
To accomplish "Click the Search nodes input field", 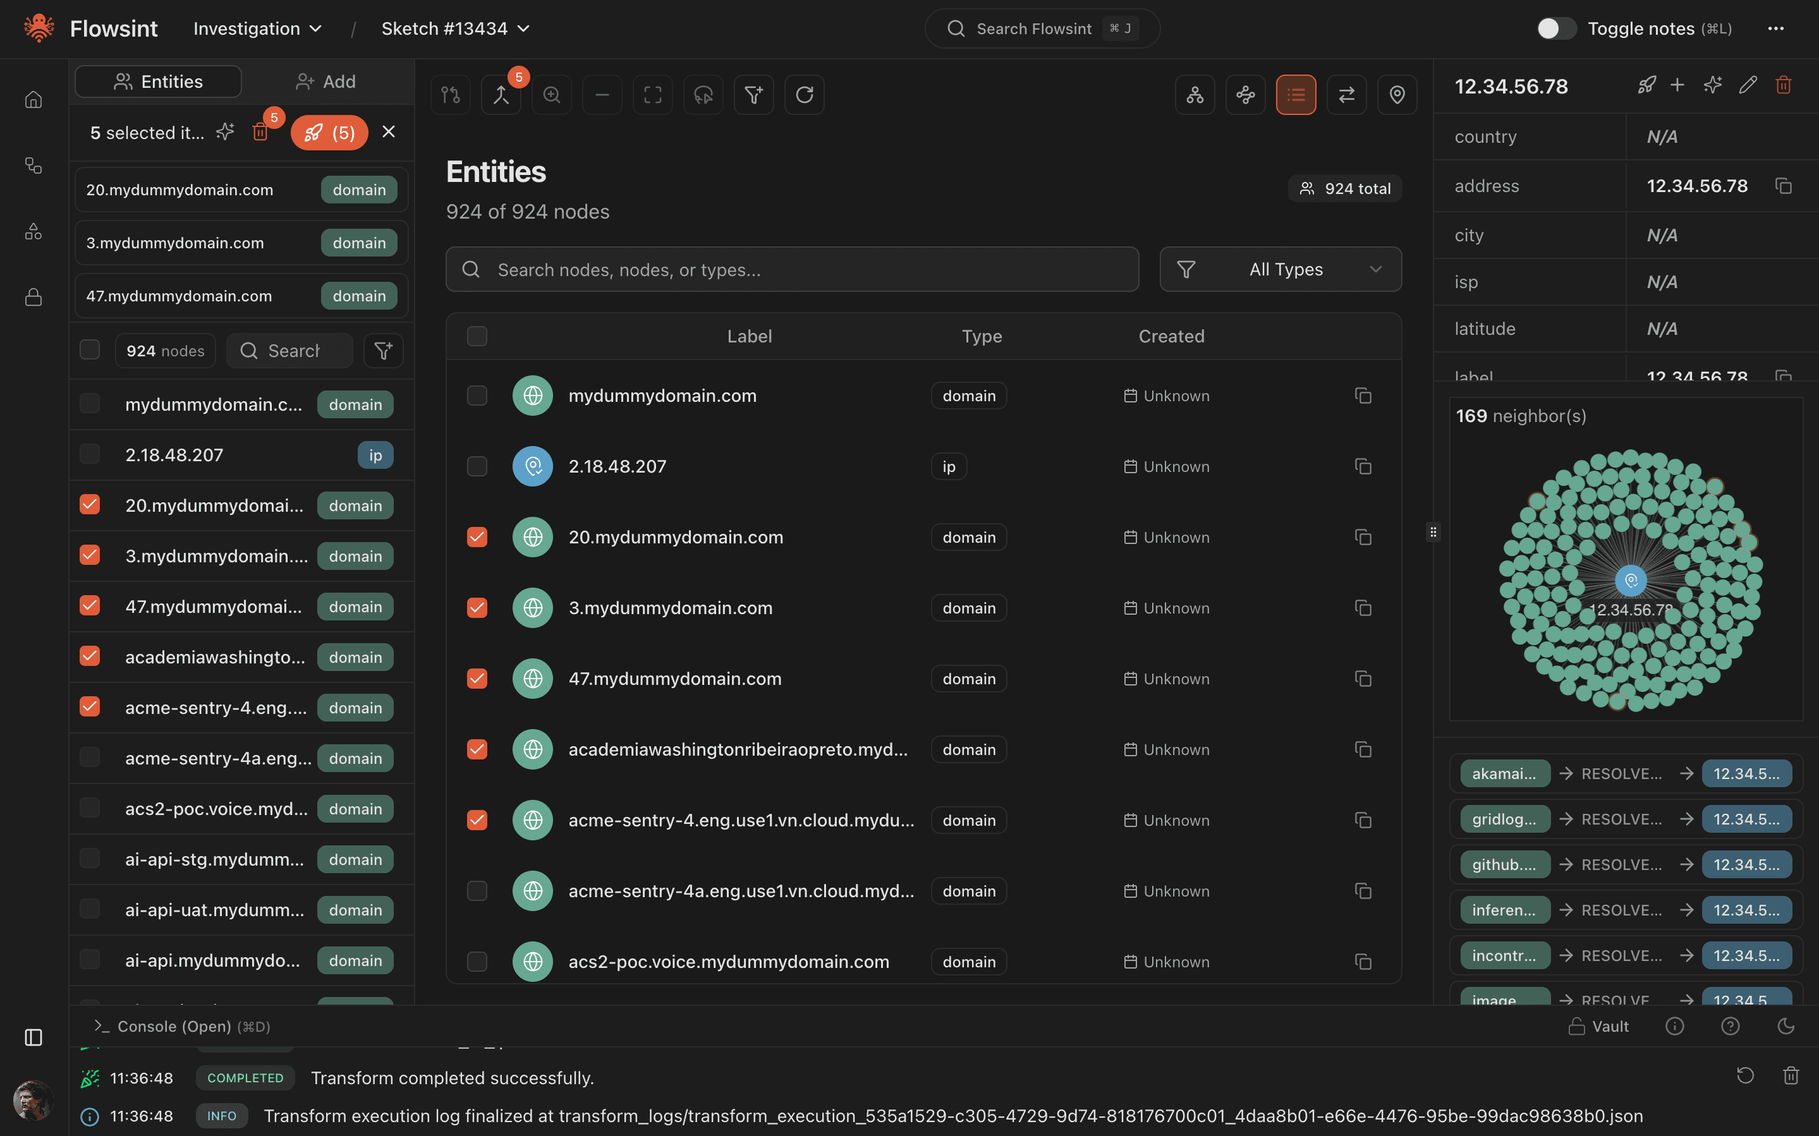I will [x=792, y=269].
